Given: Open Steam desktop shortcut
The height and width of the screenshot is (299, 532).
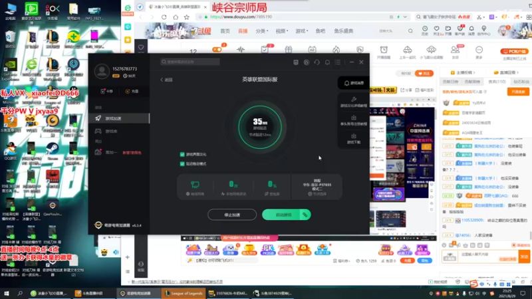Looking at the screenshot, I should point(53,151).
